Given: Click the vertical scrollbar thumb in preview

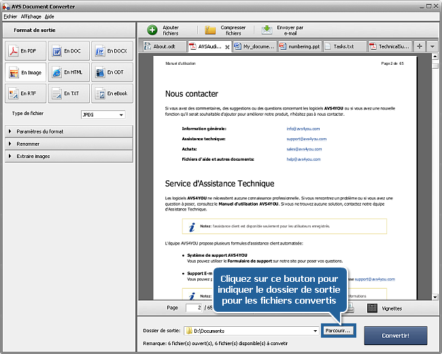Looking at the screenshot, I should click(435, 66).
